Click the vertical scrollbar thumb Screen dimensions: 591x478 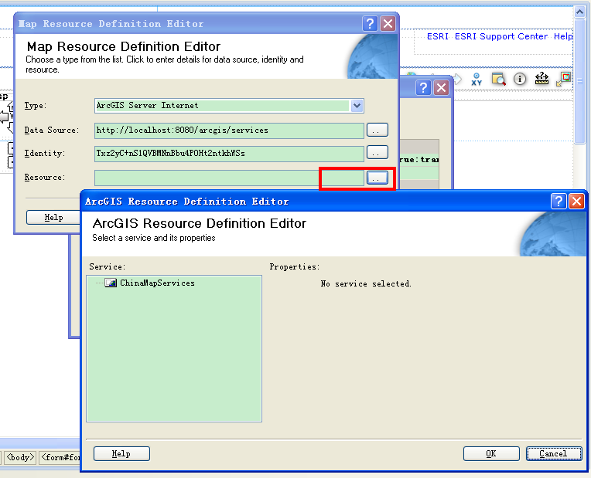[579, 81]
